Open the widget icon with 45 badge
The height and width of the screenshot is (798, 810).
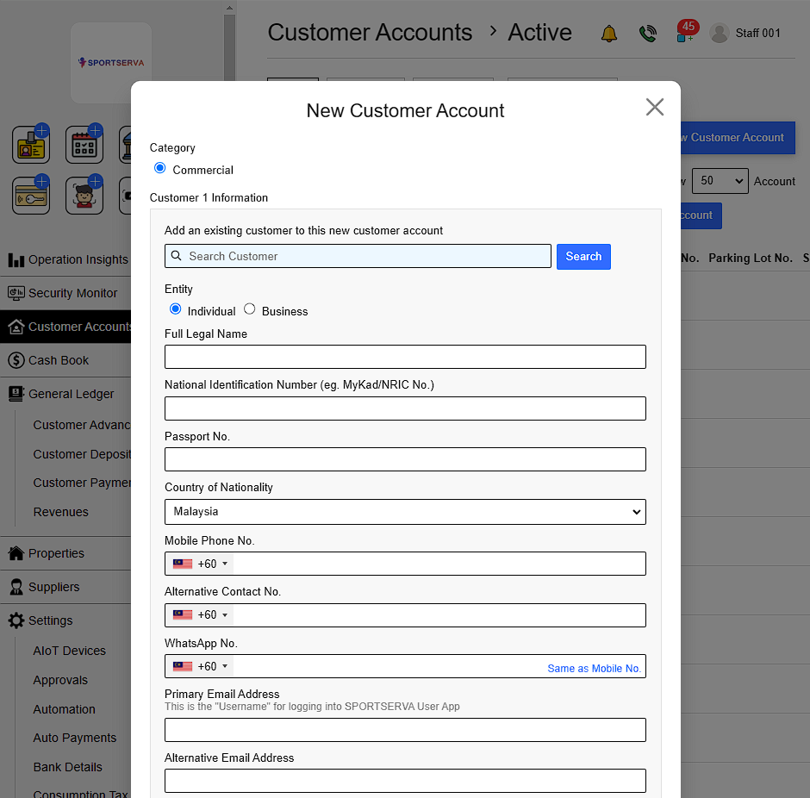point(686,33)
